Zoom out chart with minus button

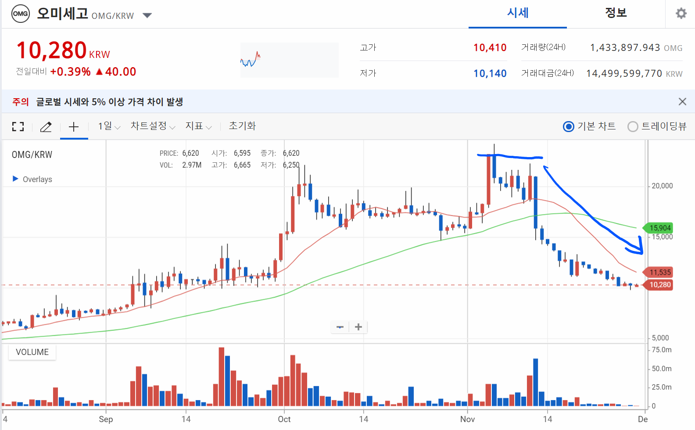click(x=340, y=327)
